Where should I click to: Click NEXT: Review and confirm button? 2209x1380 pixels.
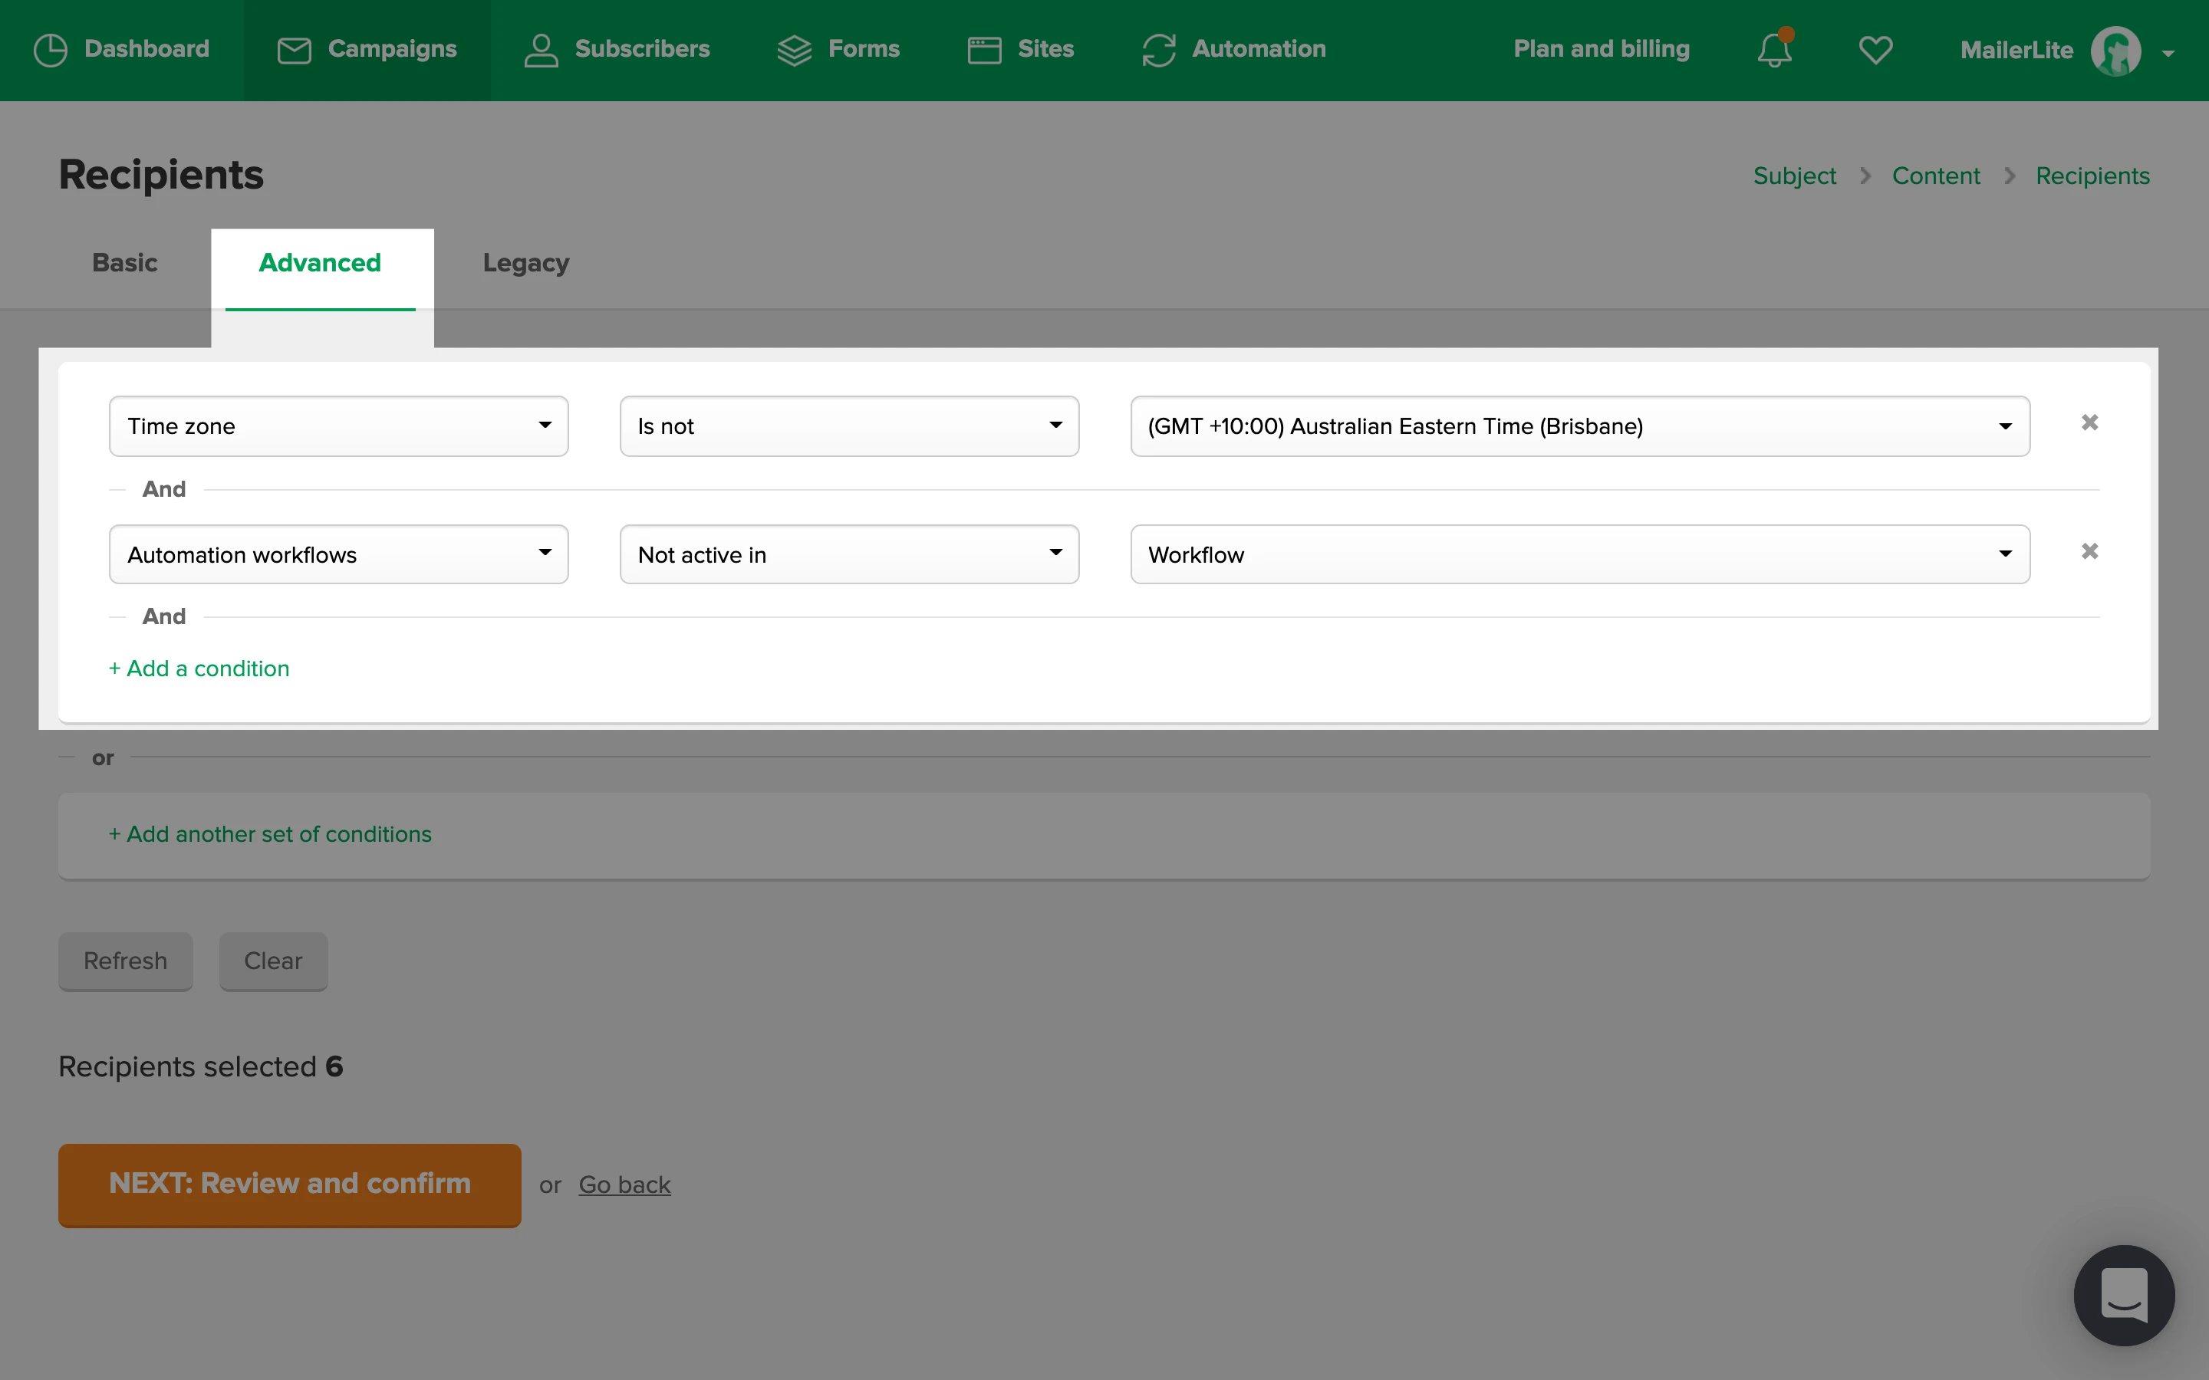point(289,1184)
